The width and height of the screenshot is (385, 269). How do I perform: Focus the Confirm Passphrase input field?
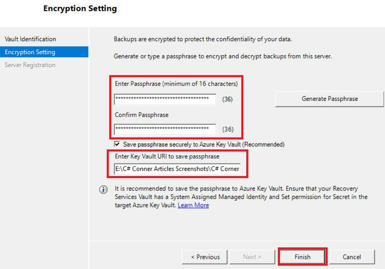[164, 129]
